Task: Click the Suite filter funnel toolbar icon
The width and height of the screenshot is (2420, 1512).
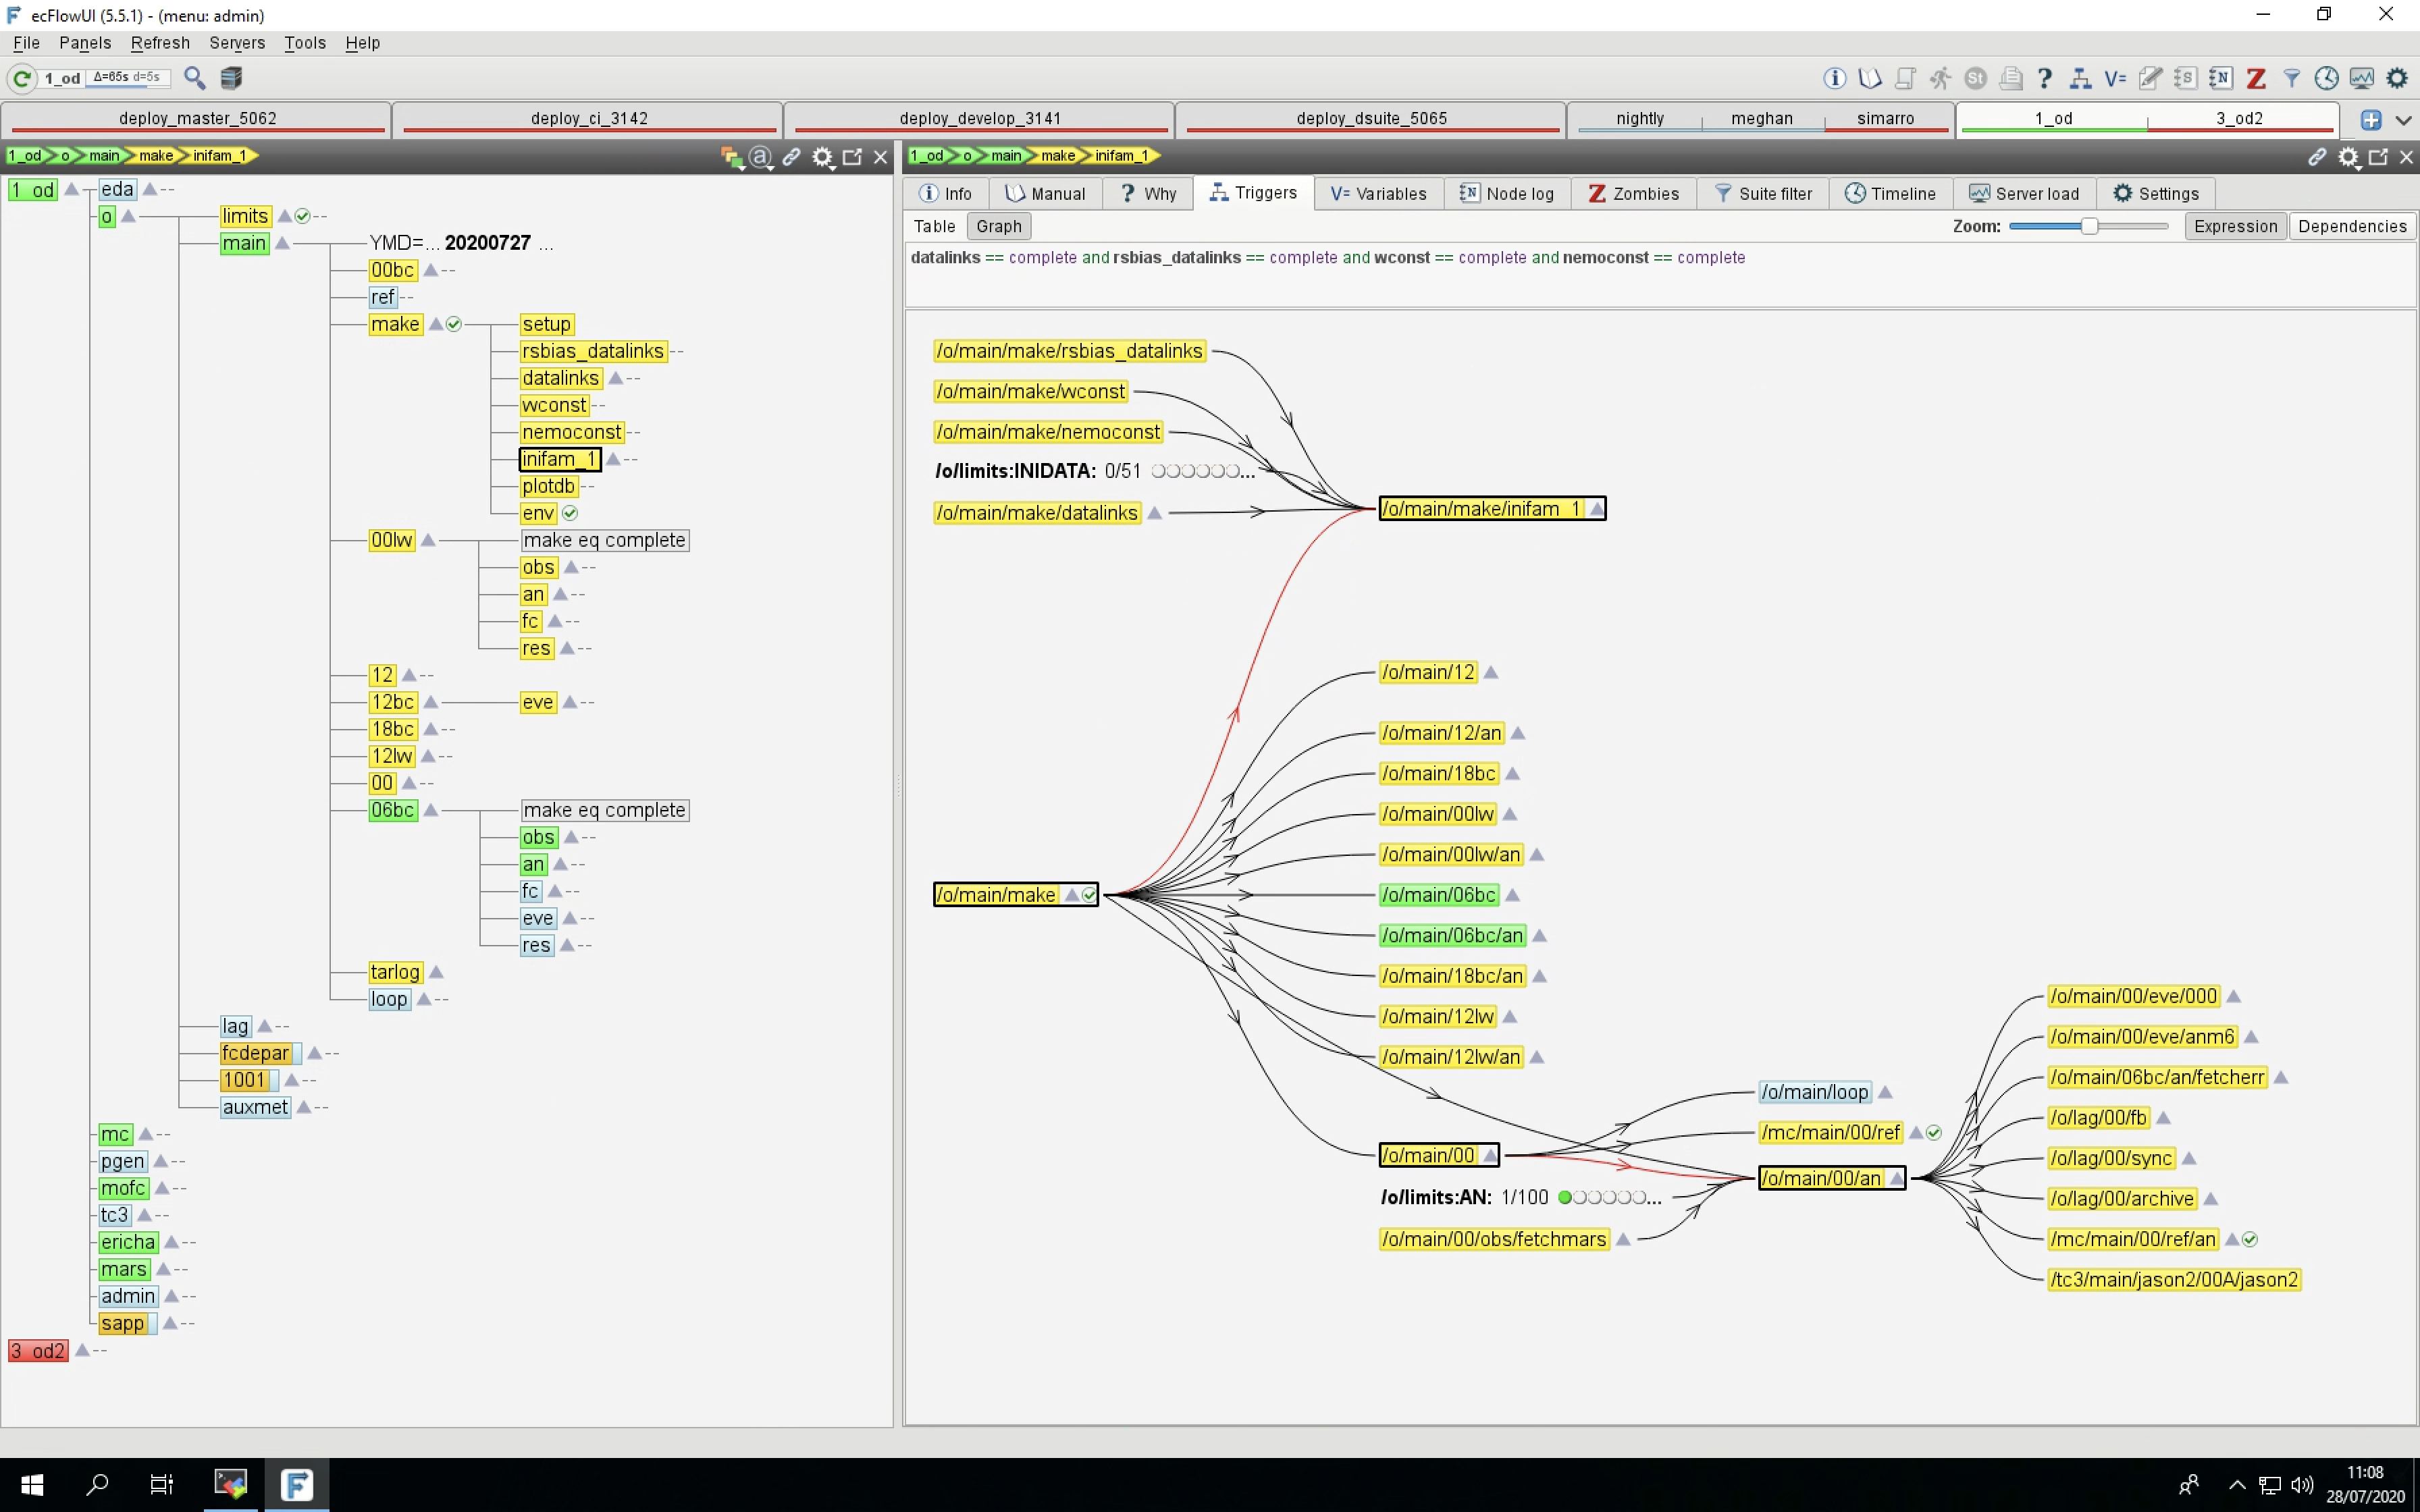Action: click(2291, 78)
